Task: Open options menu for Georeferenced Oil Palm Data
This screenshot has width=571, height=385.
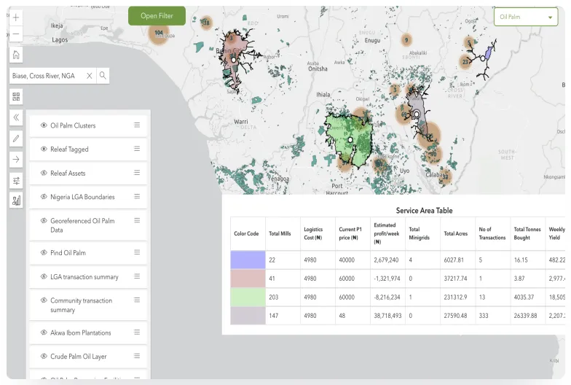Action: point(137,220)
